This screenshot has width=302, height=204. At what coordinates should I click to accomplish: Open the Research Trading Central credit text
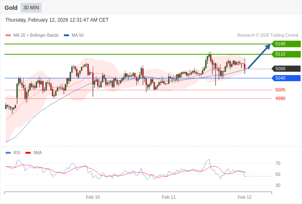click(268, 35)
